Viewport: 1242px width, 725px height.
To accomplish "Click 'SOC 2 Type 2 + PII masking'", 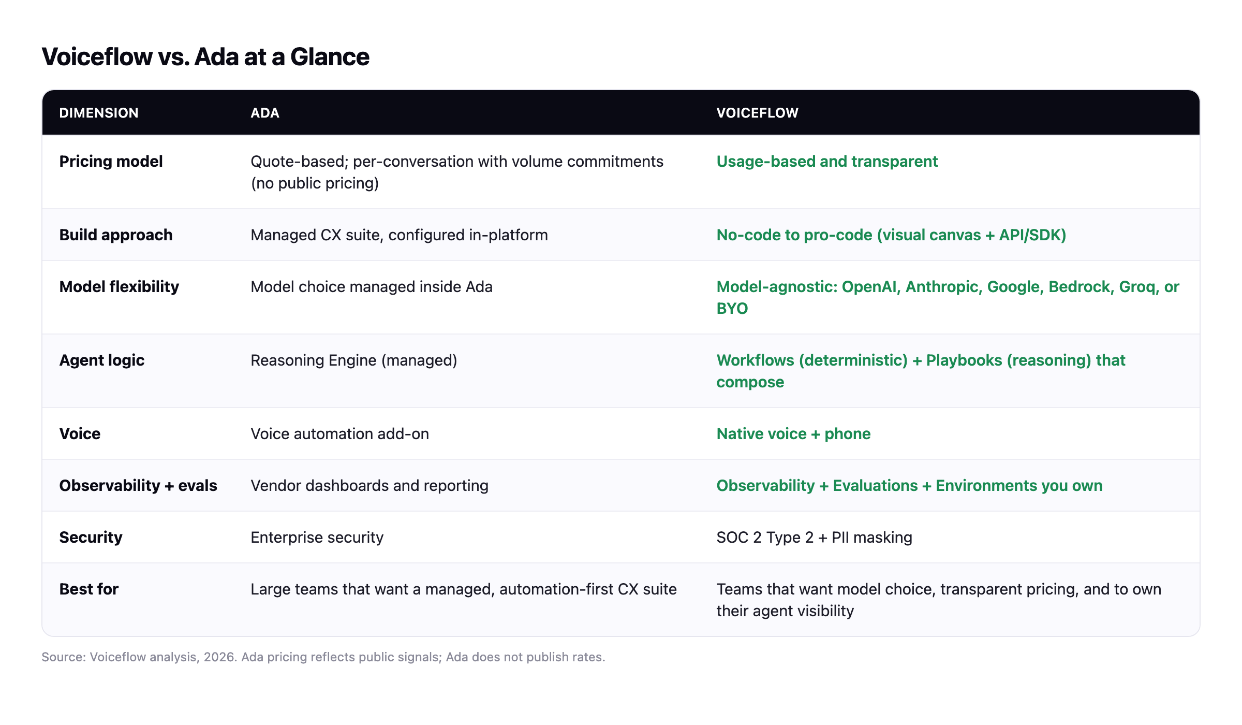I will pyautogui.click(x=814, y=538).
